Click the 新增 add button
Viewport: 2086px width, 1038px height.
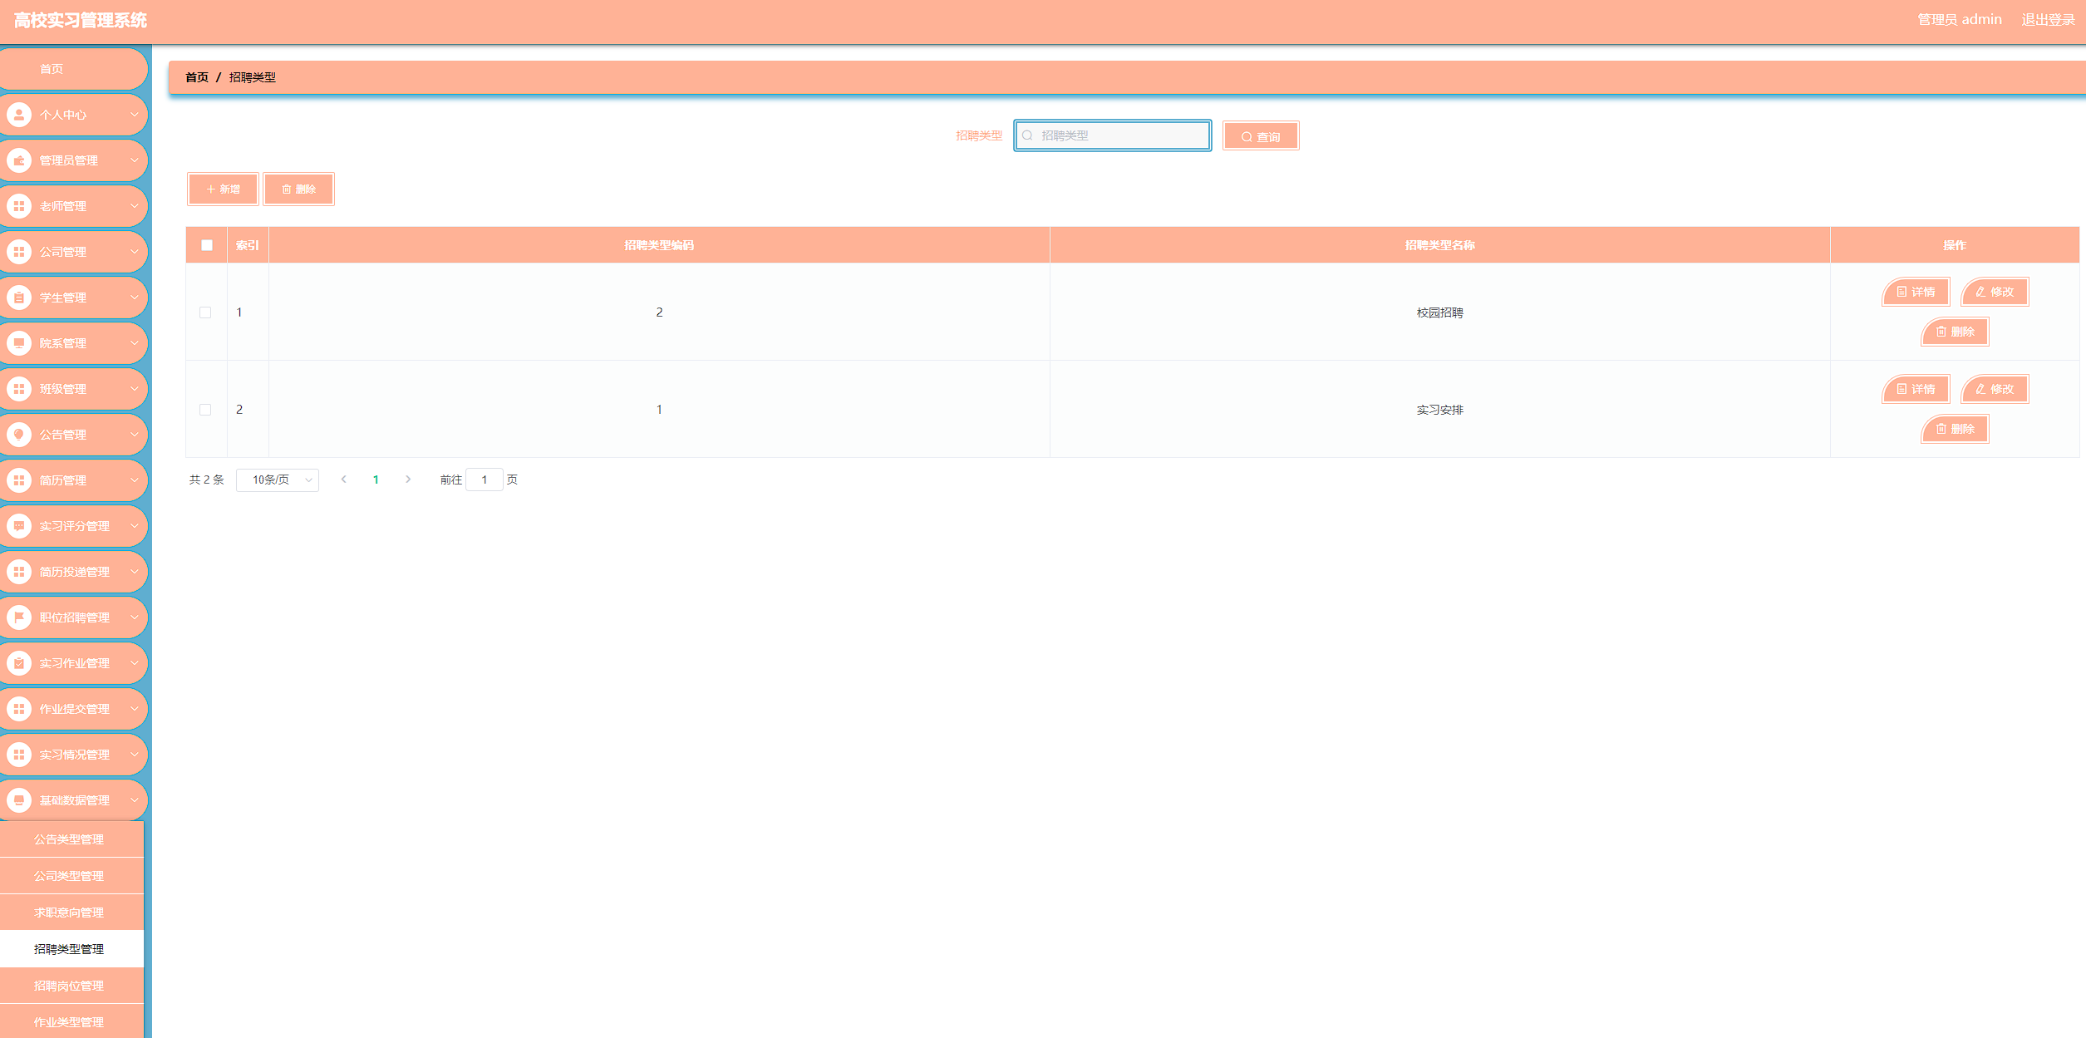click(x=223, y=189)
